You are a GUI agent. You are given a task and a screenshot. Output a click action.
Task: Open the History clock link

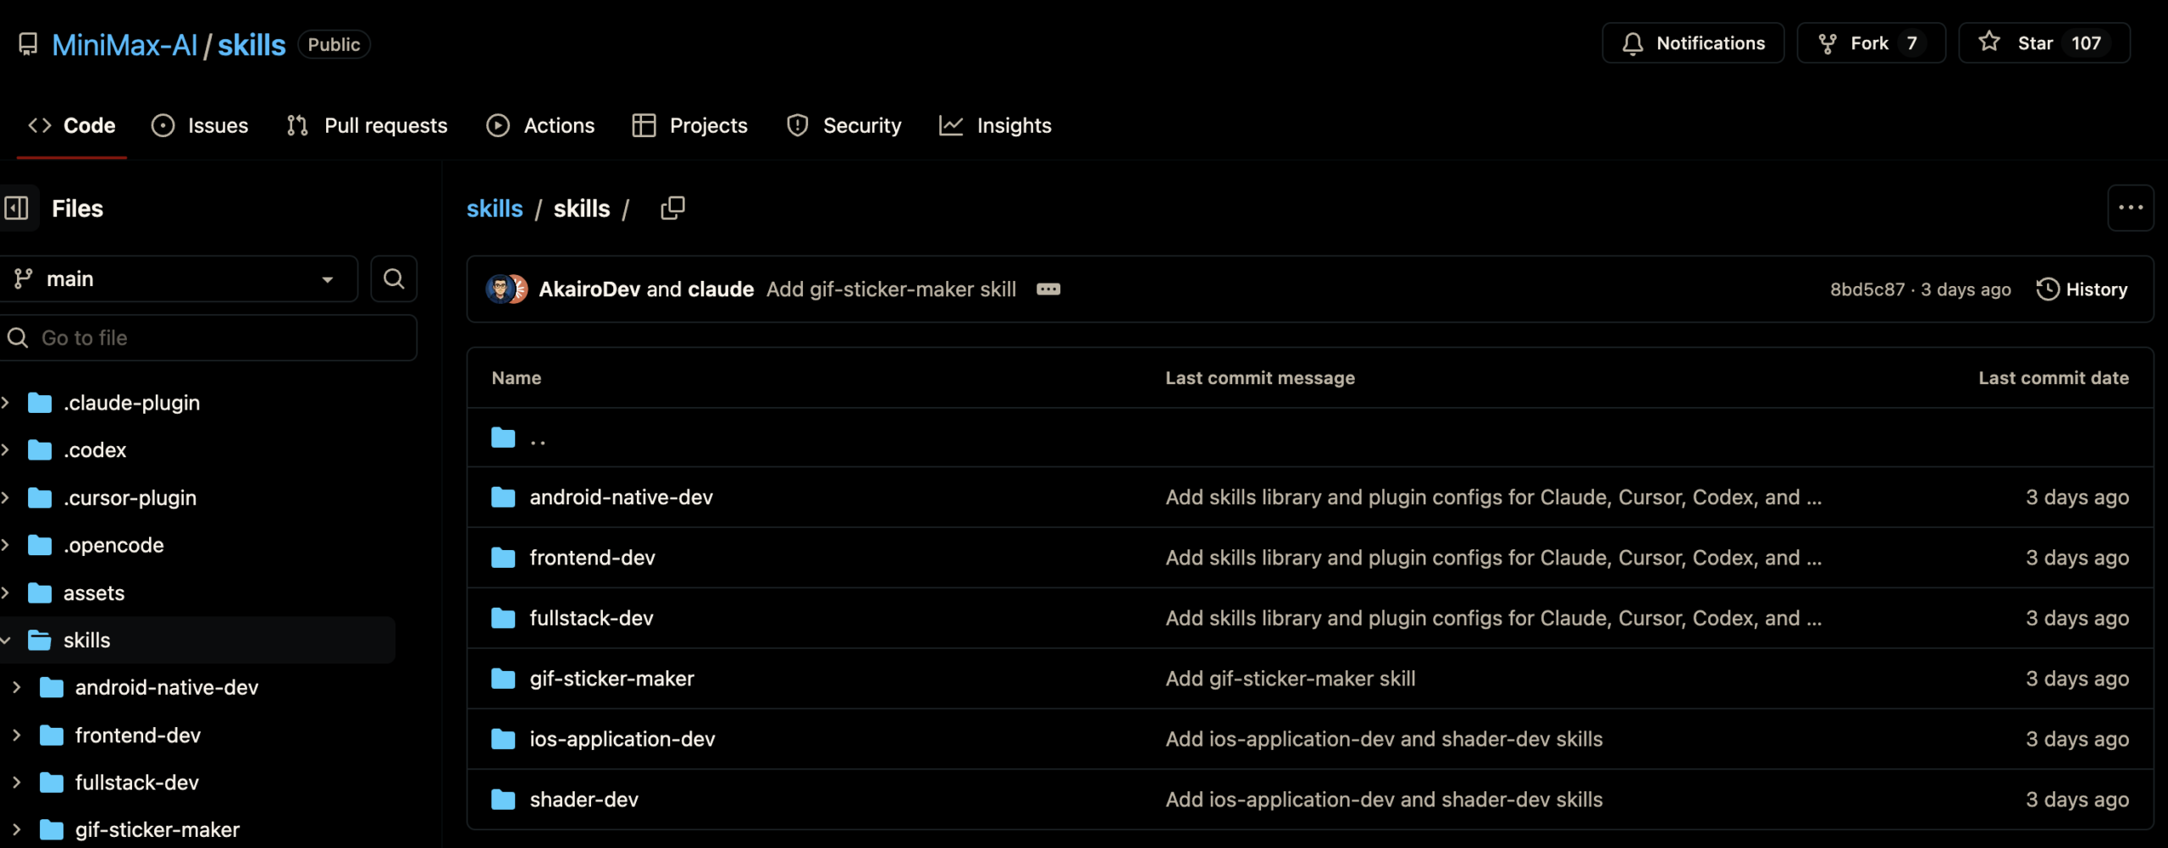(2082, 289)
